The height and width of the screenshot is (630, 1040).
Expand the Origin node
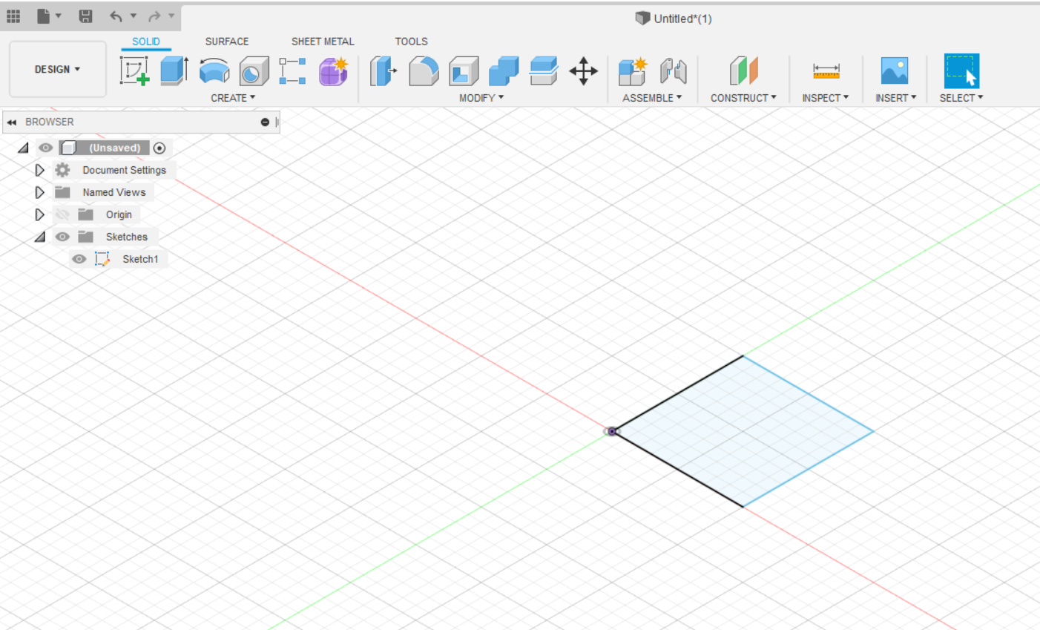(40, 214)
